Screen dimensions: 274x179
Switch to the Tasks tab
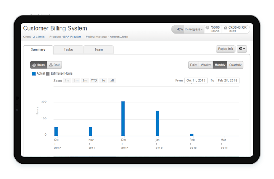[x=68, y=50]
